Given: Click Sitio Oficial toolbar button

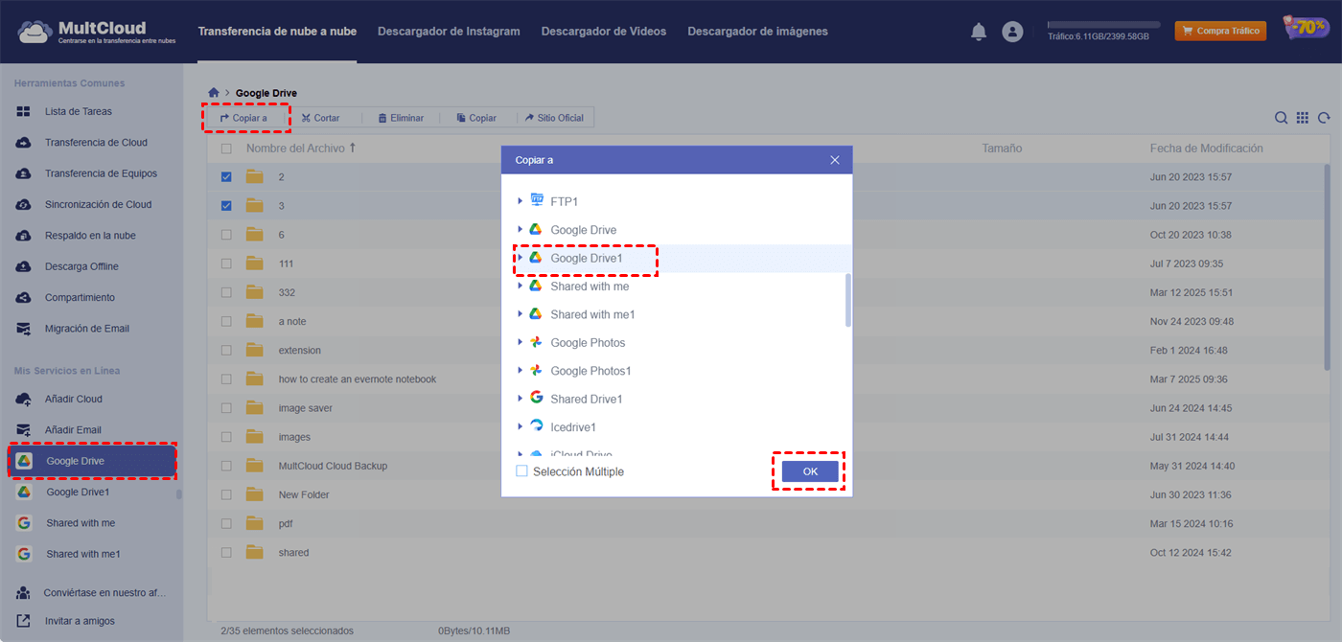Looking at the screenshot, I should click(554, 118).
